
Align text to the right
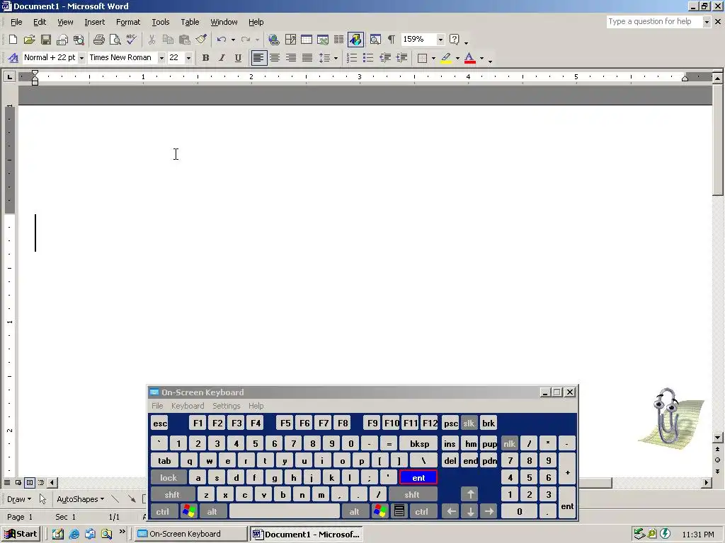(291, 58)
